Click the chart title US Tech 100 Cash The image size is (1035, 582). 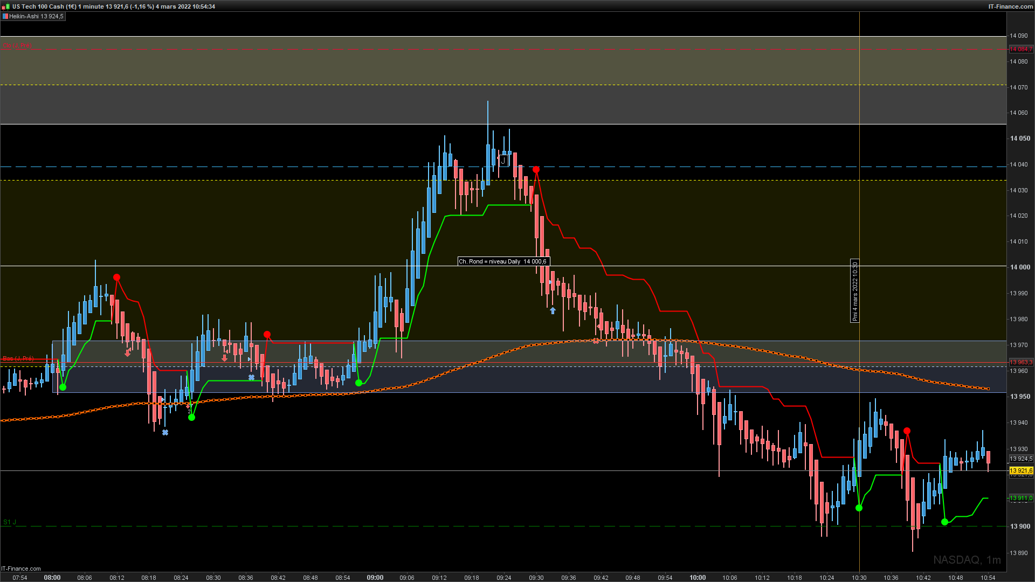[44, 6]
